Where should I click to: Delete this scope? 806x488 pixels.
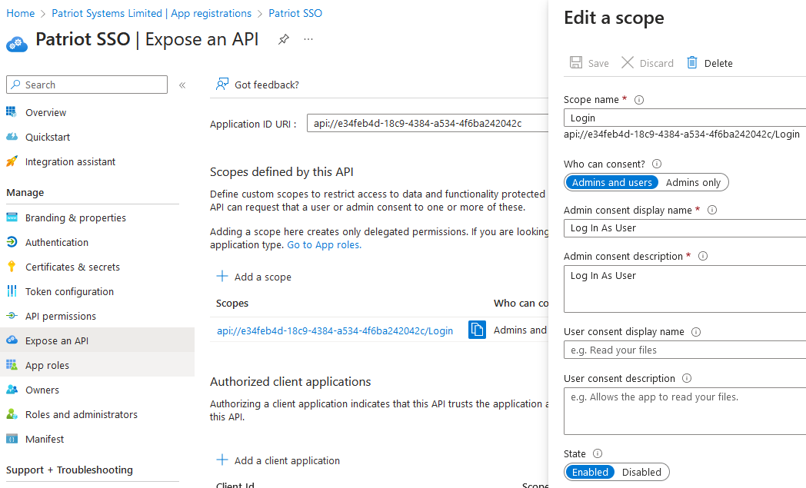710,63
